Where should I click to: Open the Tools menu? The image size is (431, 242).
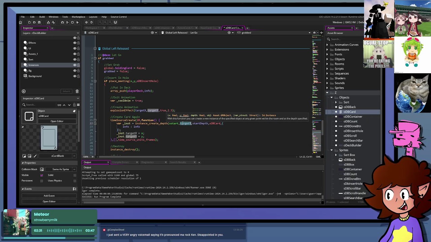point(65,17)
